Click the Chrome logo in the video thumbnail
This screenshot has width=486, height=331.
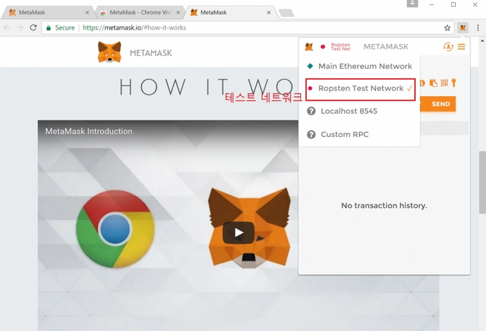pyautogui.click(x=115, y=229)
